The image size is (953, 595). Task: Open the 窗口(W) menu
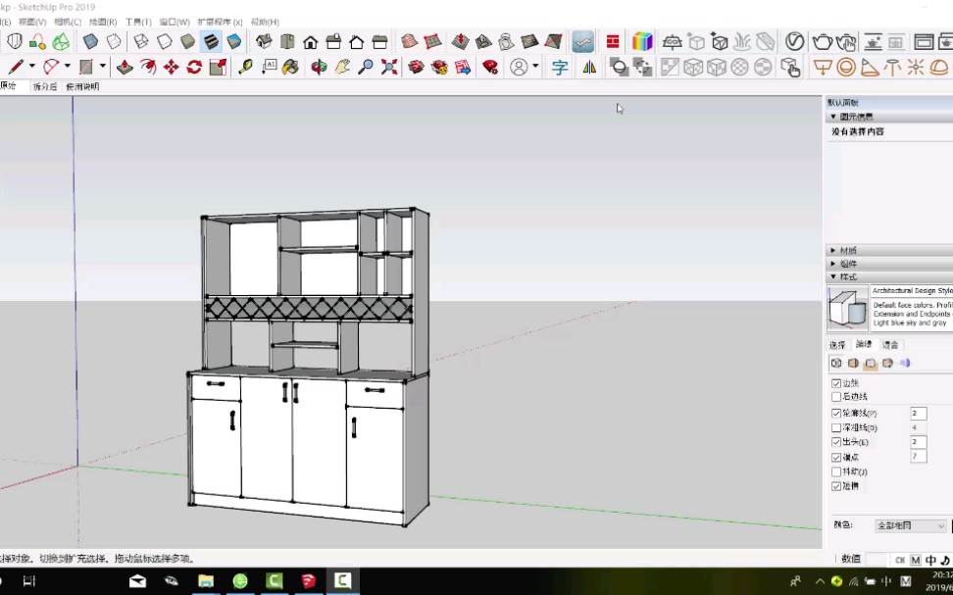tap(173, 21)
